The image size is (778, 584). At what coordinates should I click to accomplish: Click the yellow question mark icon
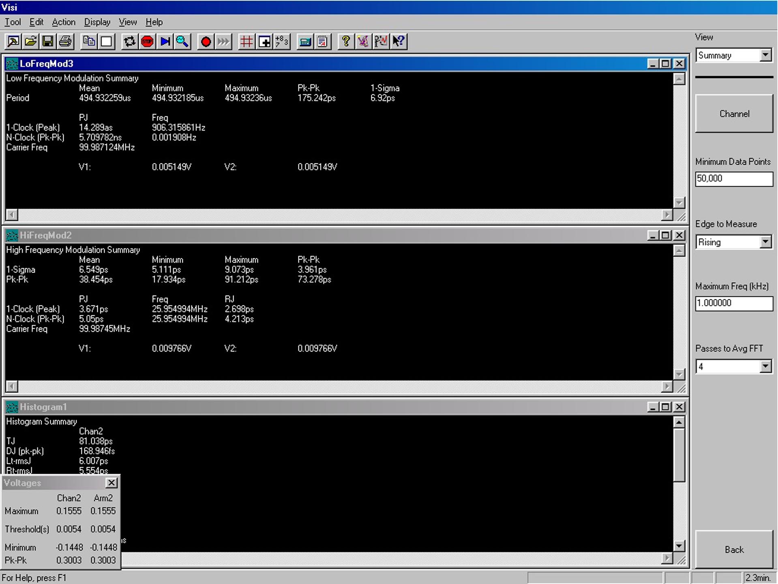346,41
